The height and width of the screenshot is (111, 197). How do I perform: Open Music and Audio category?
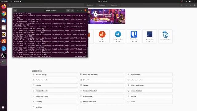click(x=55, y=91)
